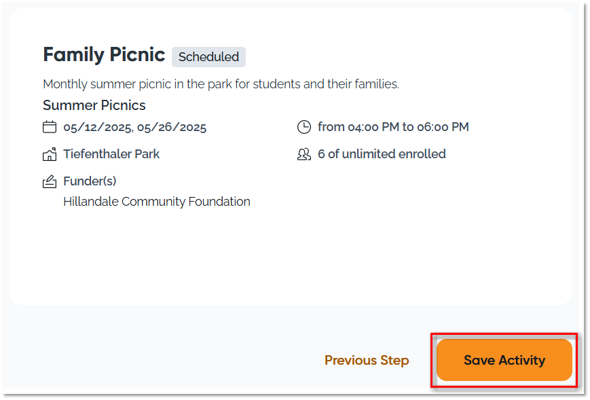Click the 6 of unlimited enrolled counter
Image resolution: width=590 pixels, height=400 pixels.
[382, 153]
